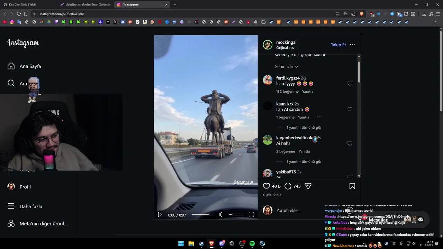
Task: Expand the Senin için dropdown
Action: (x=287, y=66)
